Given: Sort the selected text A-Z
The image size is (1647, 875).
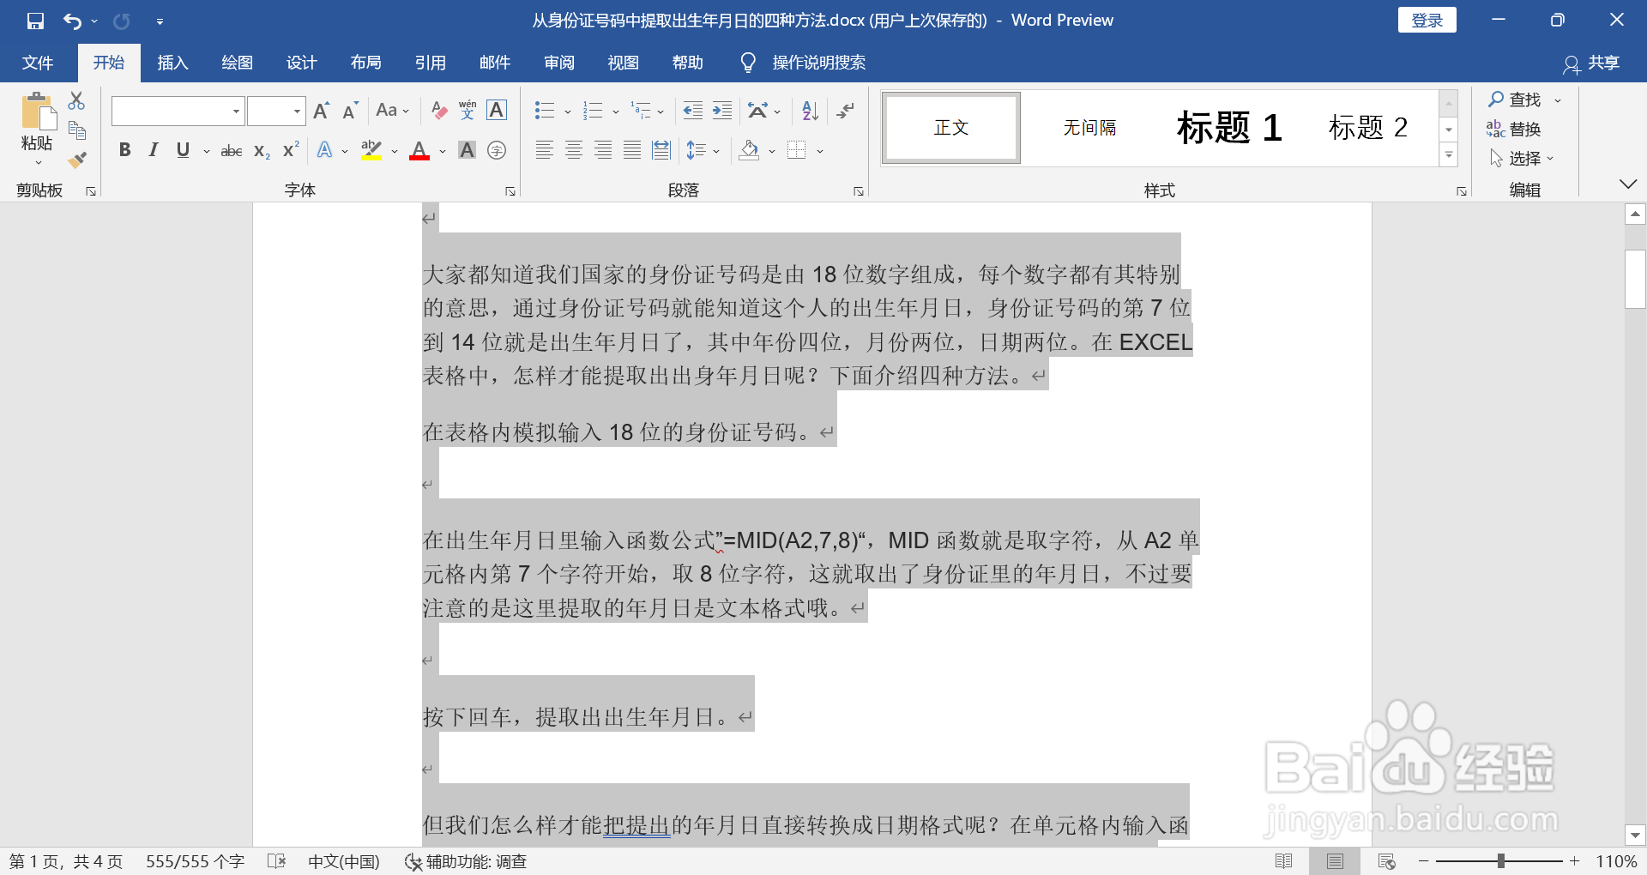Looking at the screenshot, I should (x=810, y=111).
